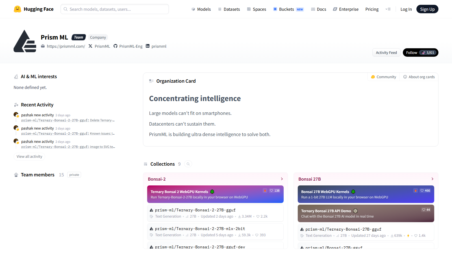Screen dimensions: 452x254
Task: Click the Sign Up button
Action: [x=427, y=9]
